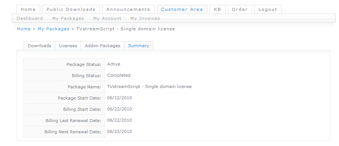Image resolution: width=339 pixels, height=146 pixels.
Task: Open the KB tab
Action: click(218, 9)
